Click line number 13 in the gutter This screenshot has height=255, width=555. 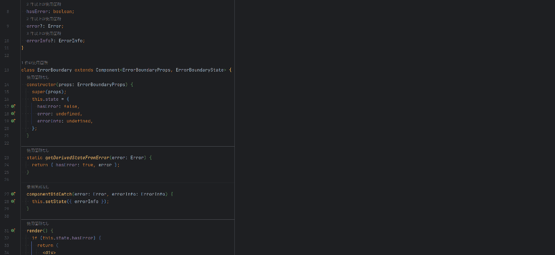pyautogui.click(x=7, y=70)
